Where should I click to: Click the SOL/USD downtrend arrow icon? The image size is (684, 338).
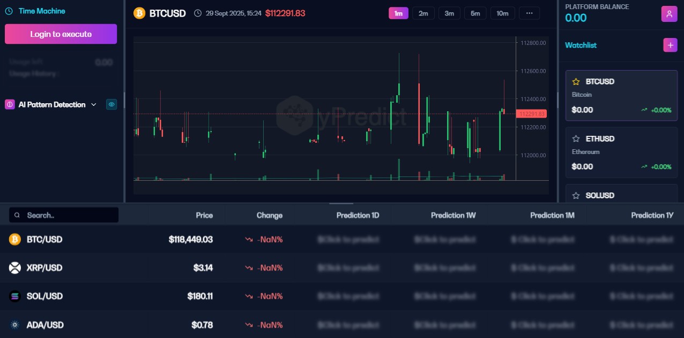pos(249,296)
